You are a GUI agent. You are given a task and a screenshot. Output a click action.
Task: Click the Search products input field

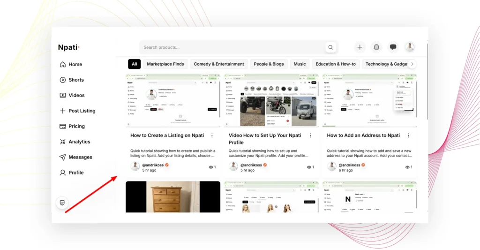coord(232,47)
